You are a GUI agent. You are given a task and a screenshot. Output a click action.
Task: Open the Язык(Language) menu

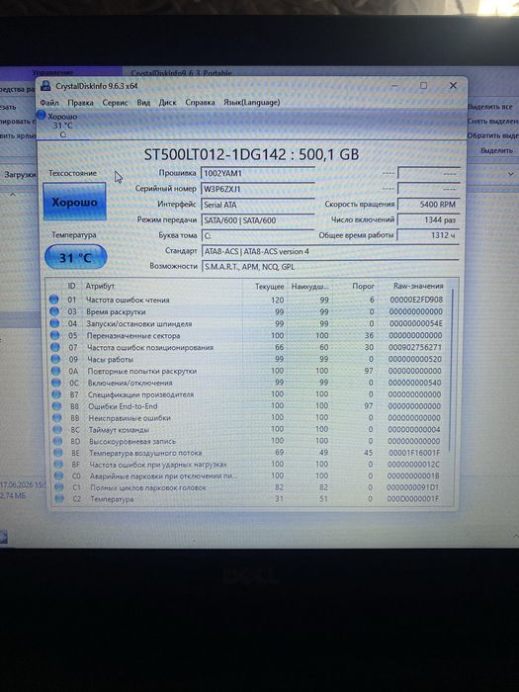[x=251, y=103]
